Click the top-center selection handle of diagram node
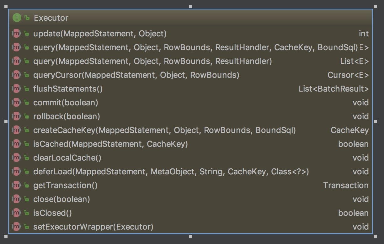Screen dimensions: 384x244 (x=191, y=7)
